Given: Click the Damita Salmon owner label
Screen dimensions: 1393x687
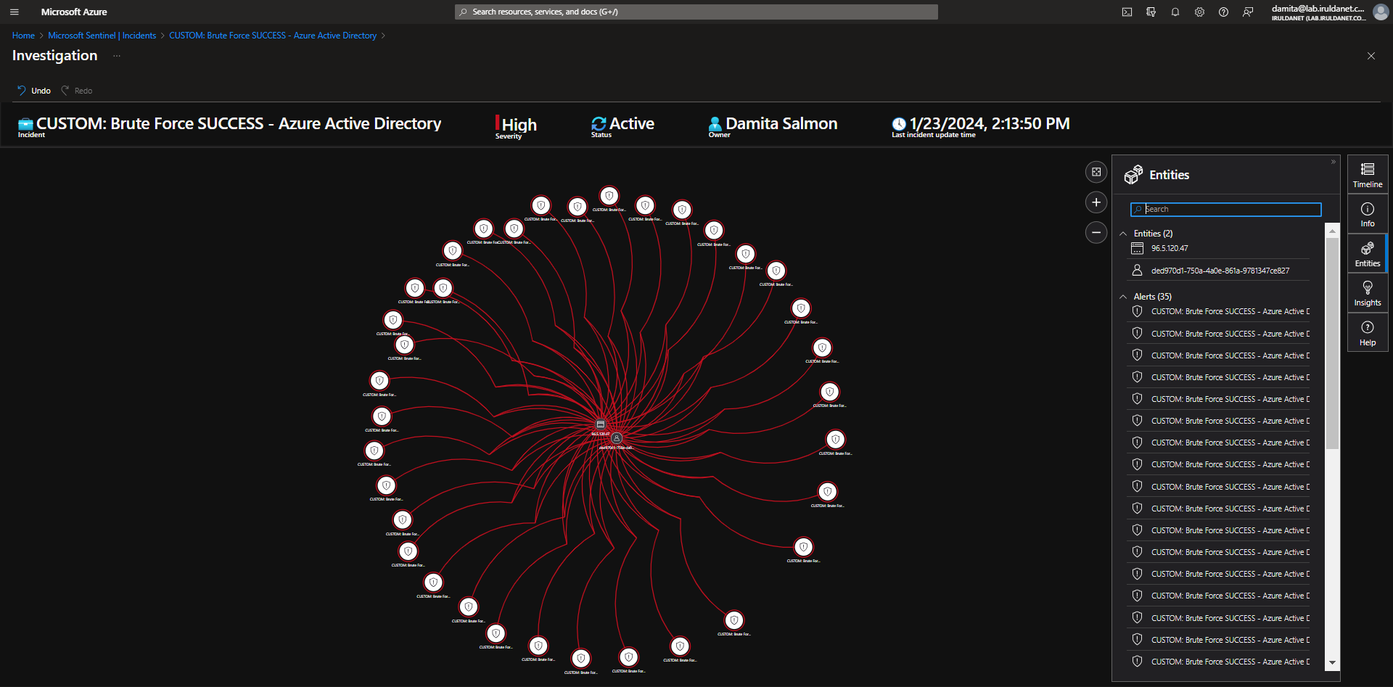Looking at the screenshot, I should [781, 123].
